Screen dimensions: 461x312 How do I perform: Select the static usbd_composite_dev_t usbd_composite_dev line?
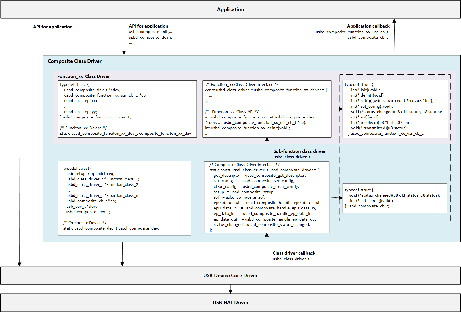(x=111, y=228)
